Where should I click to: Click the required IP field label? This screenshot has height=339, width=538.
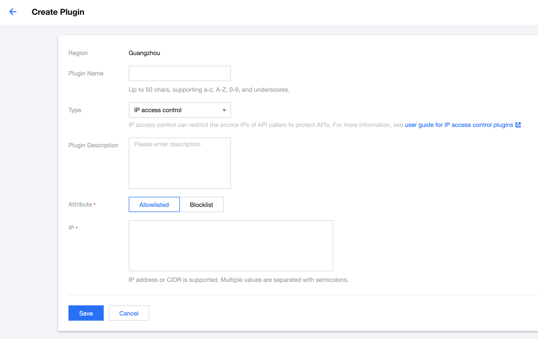point(71,228)
